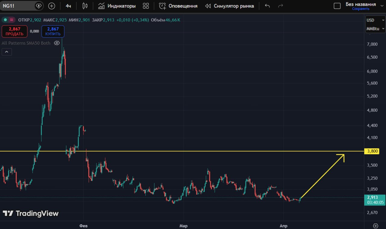Open the USD currency dropdown
The image size is (386, 229).
click(375, 20)
